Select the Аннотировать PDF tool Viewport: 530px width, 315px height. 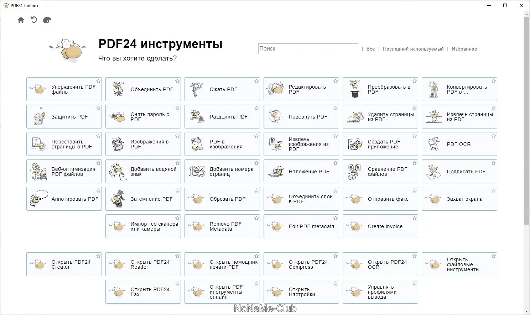point(64,199)
